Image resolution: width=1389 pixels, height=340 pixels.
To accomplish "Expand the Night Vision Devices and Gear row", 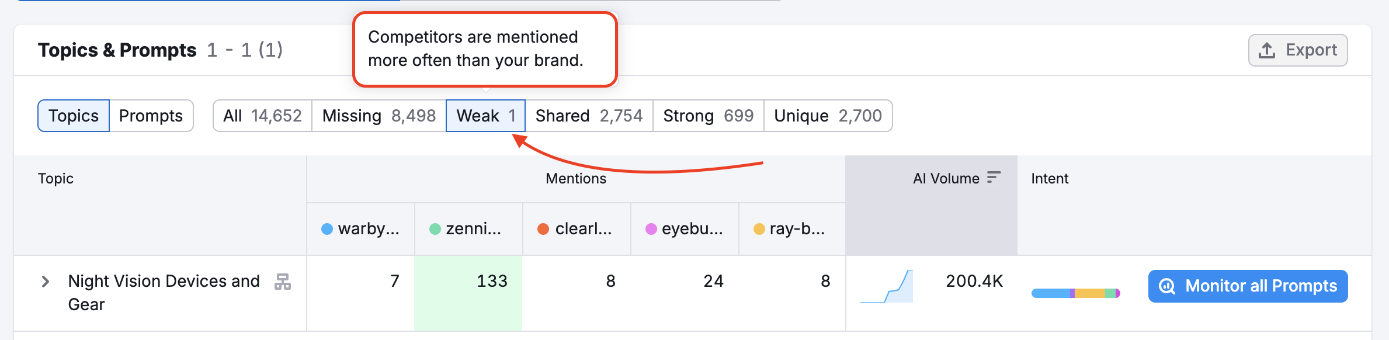I will pos(46,282).
